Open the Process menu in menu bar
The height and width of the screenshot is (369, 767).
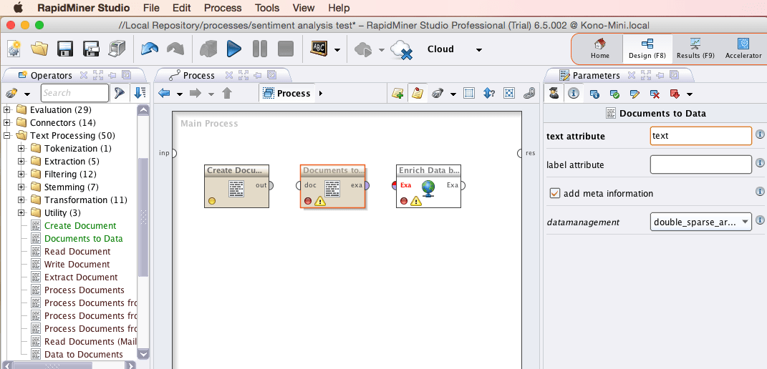(223, 8)
